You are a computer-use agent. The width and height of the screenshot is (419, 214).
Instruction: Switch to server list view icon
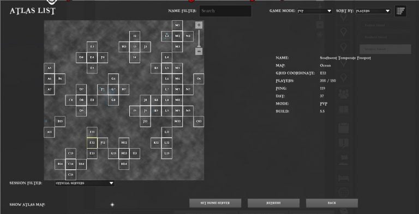click(400, 11)
